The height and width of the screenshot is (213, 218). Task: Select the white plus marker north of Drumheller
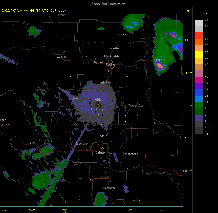[x=155, y=95]
